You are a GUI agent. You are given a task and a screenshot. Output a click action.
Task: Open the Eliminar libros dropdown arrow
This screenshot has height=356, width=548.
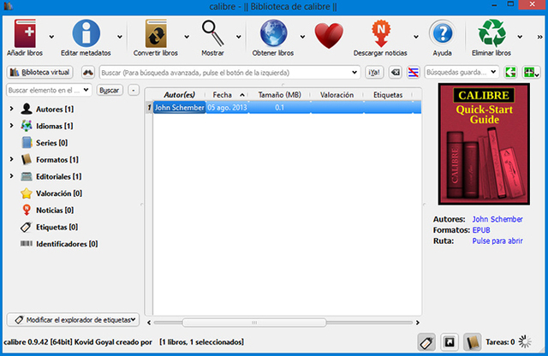(x=520, y=37)
